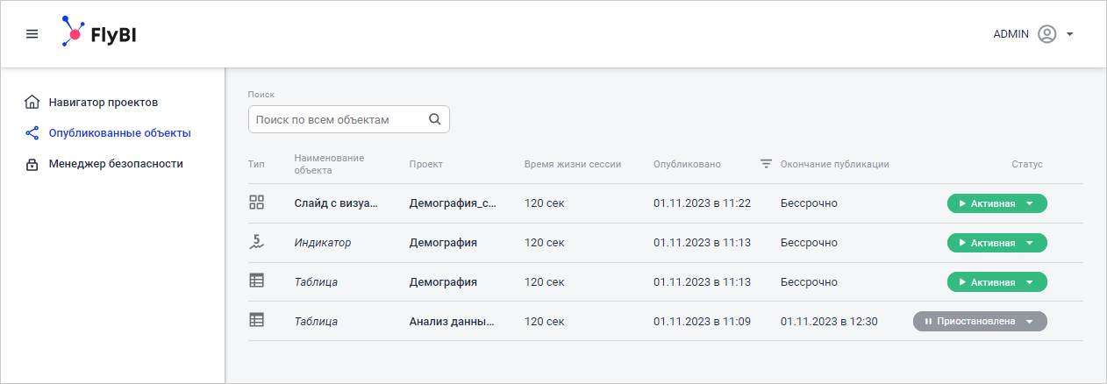Click the Наименование объекта column header
Image resolution: width=1107 pixels, height=384 pixels.
pyautogui.click(x=329, y=164)
